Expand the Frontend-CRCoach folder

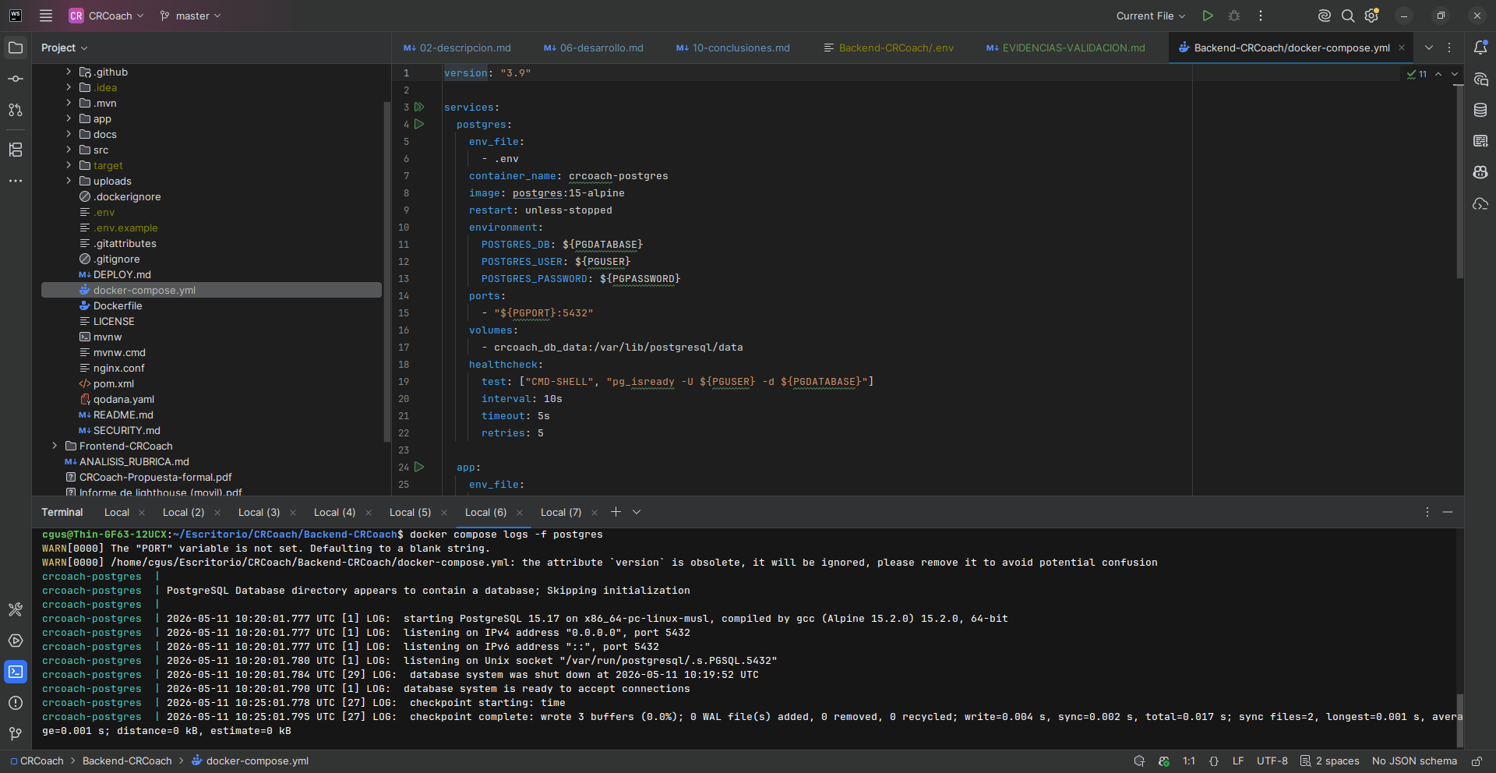coord(55,446)
